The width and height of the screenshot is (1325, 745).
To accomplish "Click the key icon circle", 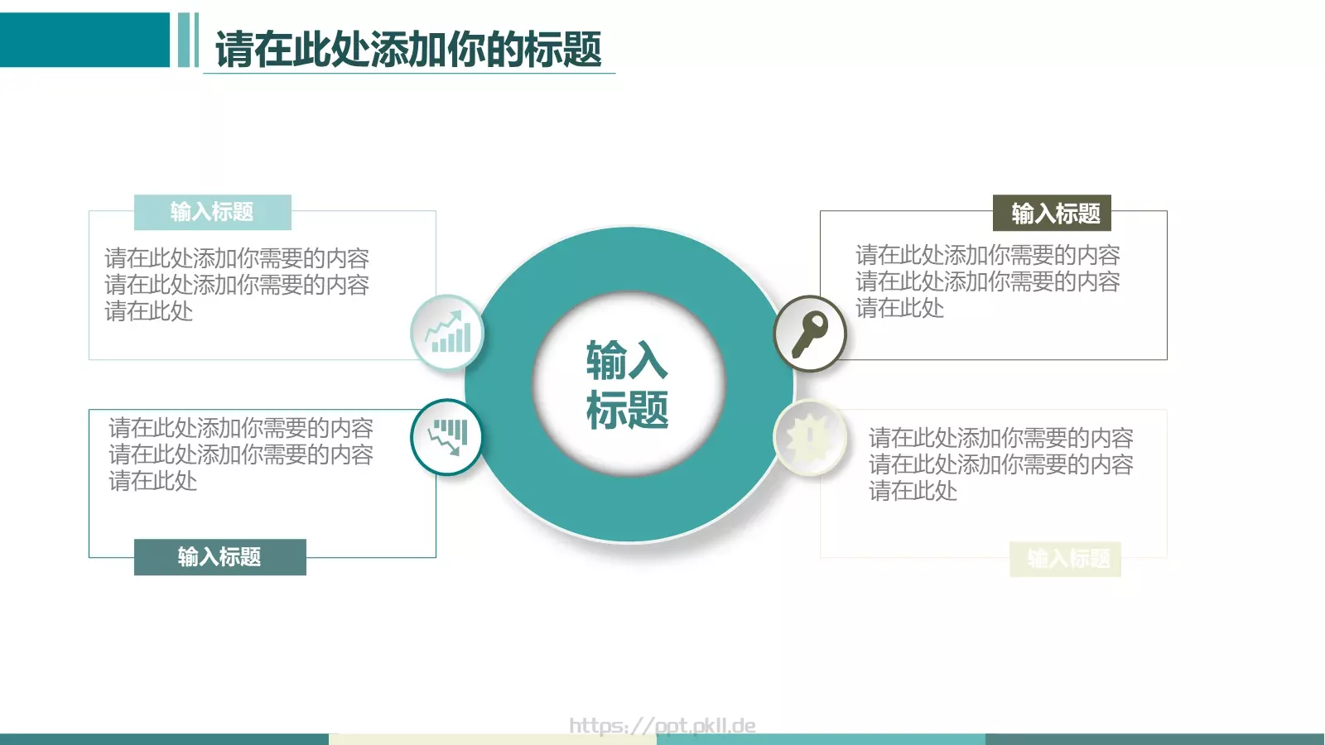I will point(810,334).
